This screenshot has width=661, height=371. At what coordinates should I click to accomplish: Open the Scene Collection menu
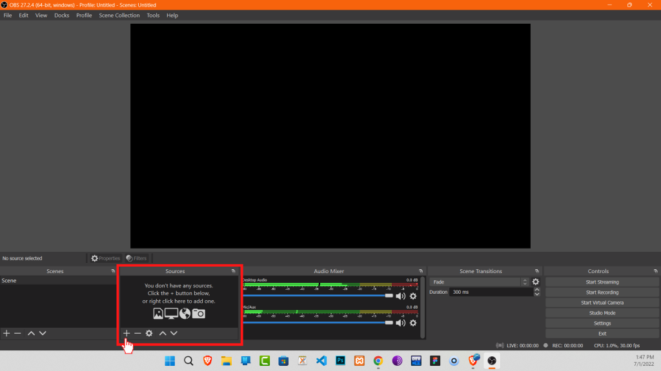(119, 15)
